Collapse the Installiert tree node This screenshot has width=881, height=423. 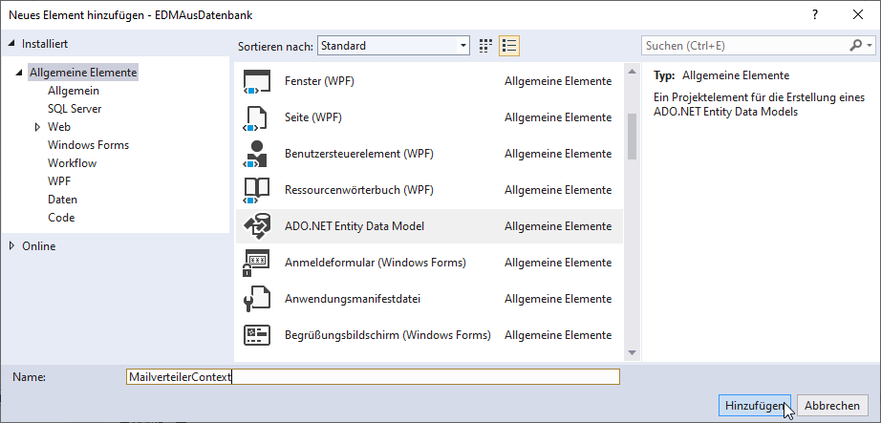[x=11, y=44]
